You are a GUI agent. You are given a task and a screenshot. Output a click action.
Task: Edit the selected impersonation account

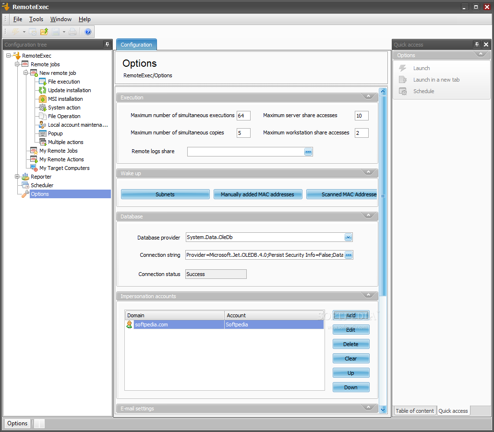[x=351, y=330]
